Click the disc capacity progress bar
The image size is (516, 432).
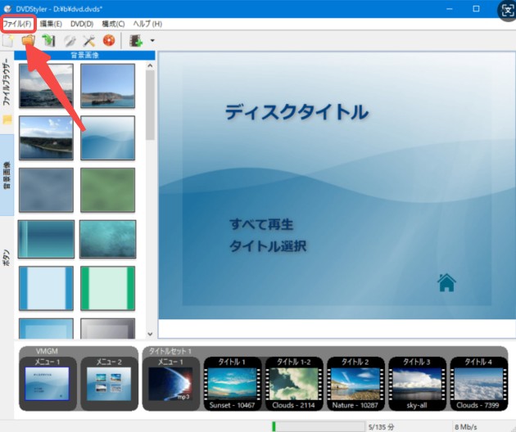coord(319,427)
